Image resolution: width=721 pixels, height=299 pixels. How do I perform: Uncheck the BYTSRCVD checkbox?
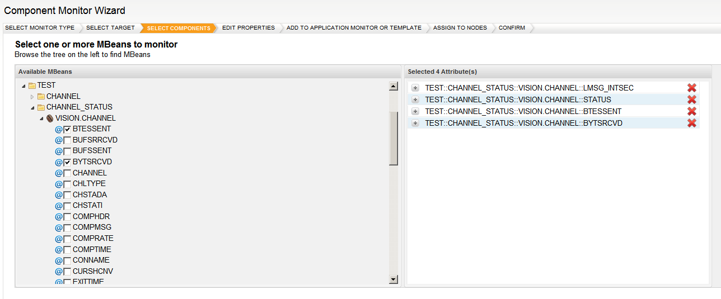pyautogui.click(x=67, y=162)
